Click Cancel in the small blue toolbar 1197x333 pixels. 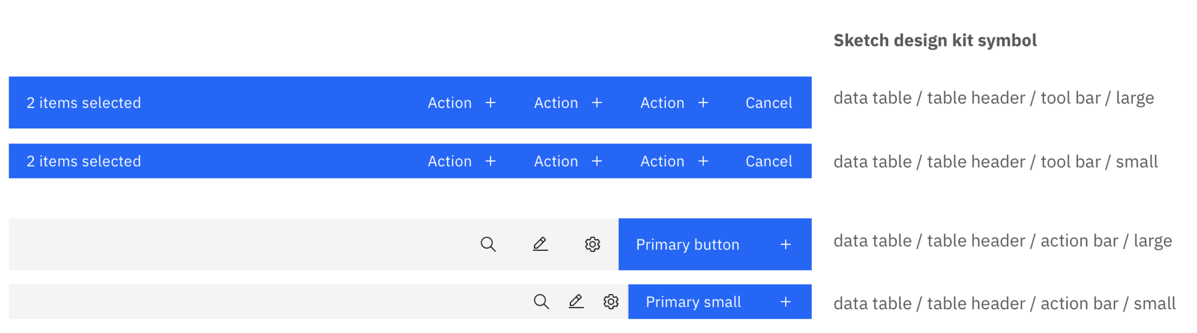tap(768, 161)
